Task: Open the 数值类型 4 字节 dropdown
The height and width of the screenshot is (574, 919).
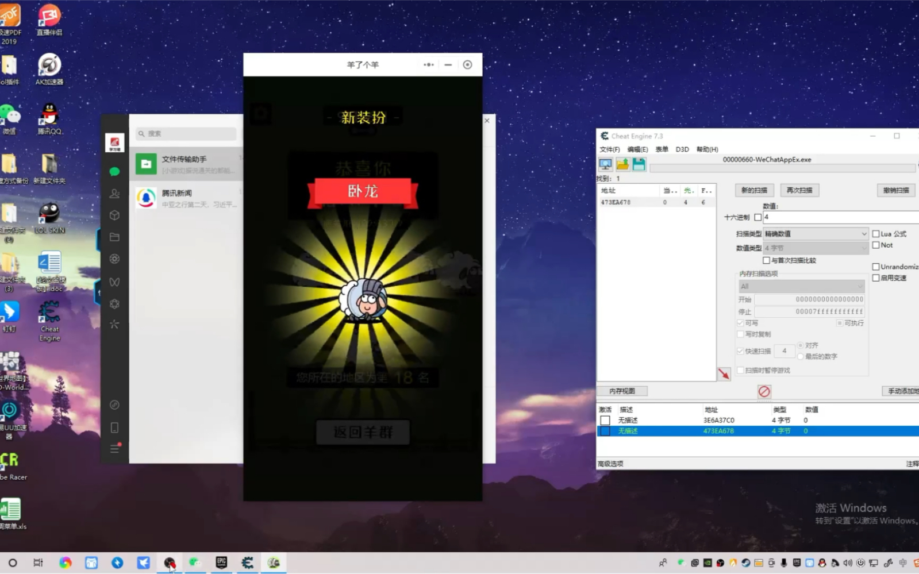Action: (816, 248)
